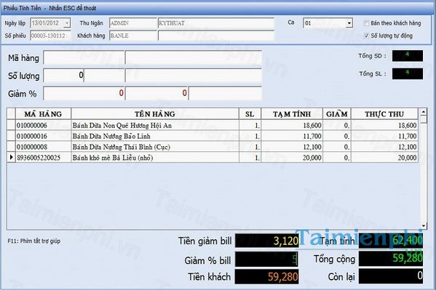The height and width of the screenshot is (290, 436).
Task: Click item code 010000008 cell
Action: click(43, 147)
